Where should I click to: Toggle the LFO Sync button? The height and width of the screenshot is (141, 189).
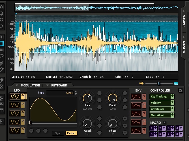pyautogui.click(x=58, y=133)
